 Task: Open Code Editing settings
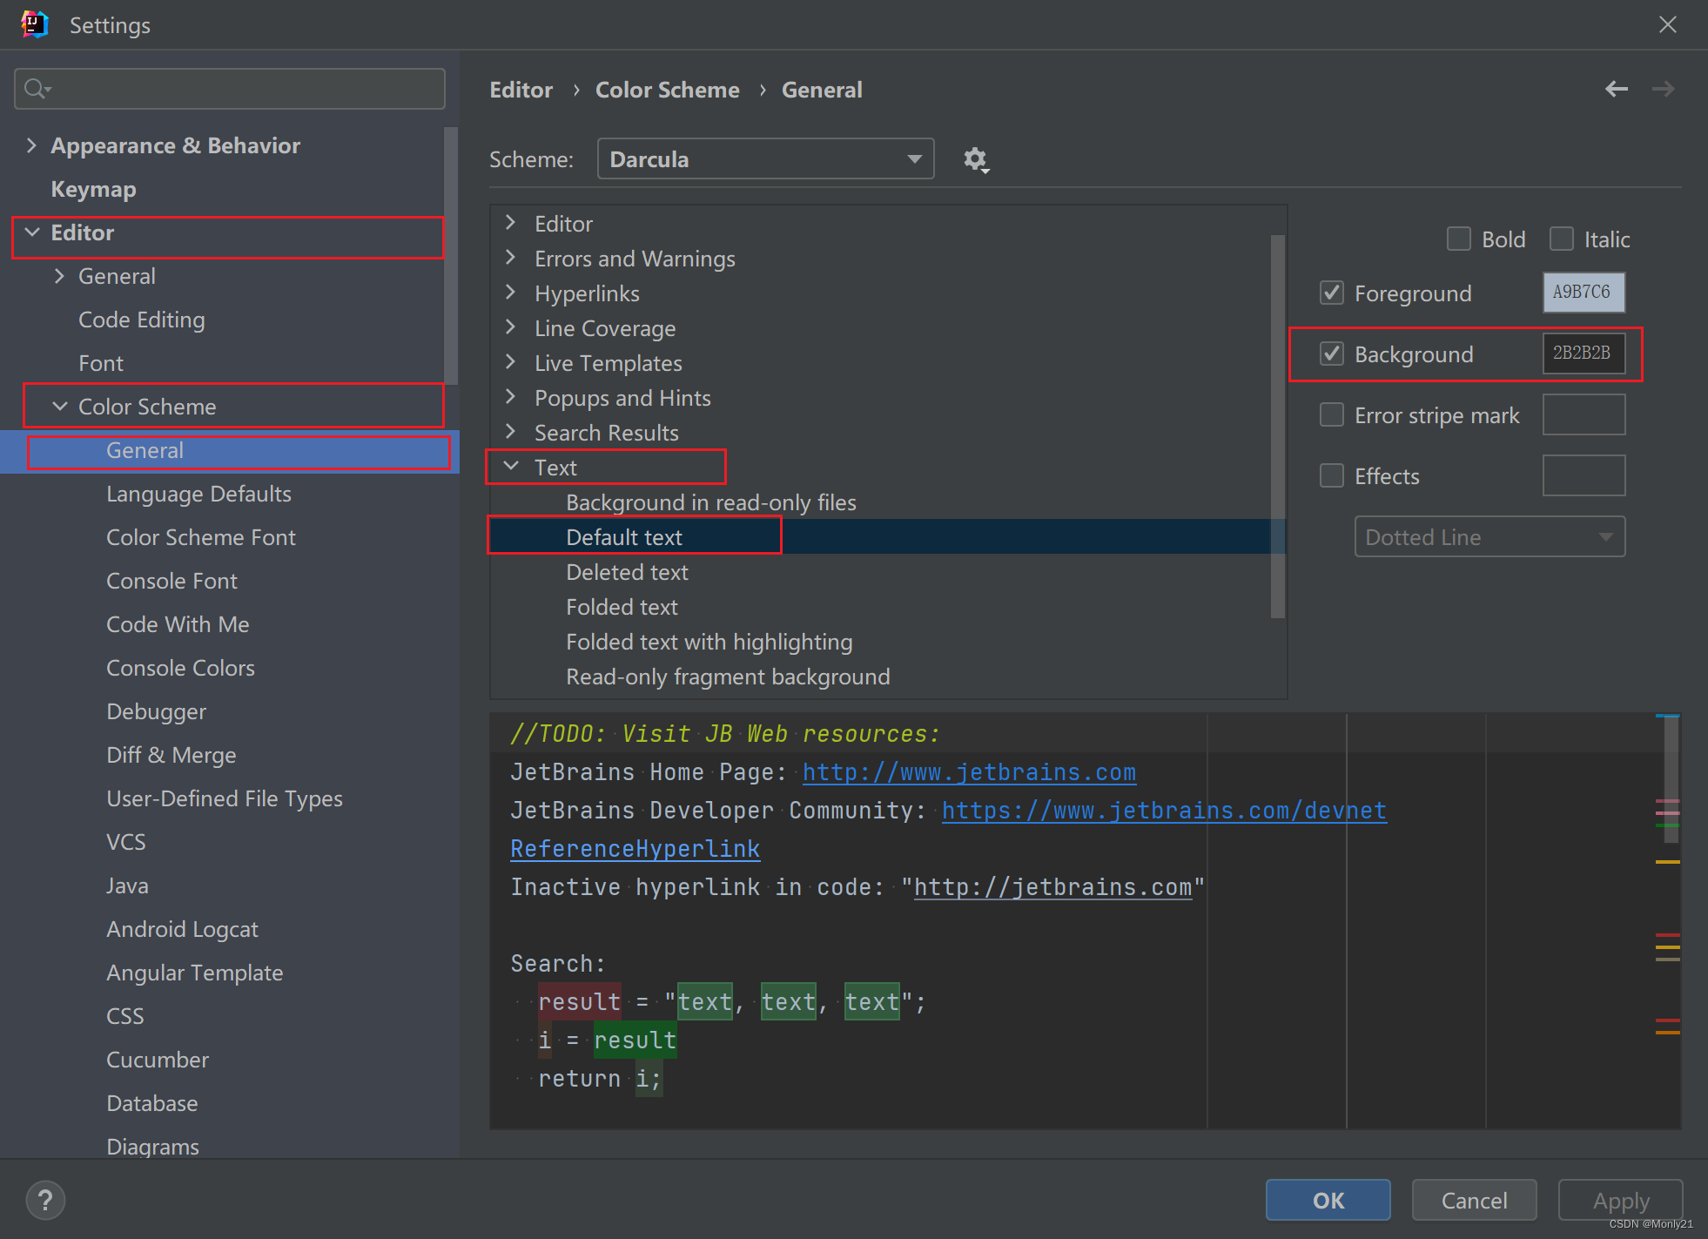tap(142, 320)
